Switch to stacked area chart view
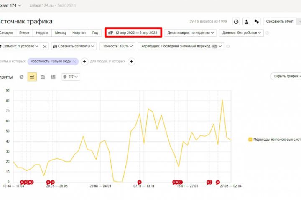Screen dimensions: 301x200 click(43, 77)
